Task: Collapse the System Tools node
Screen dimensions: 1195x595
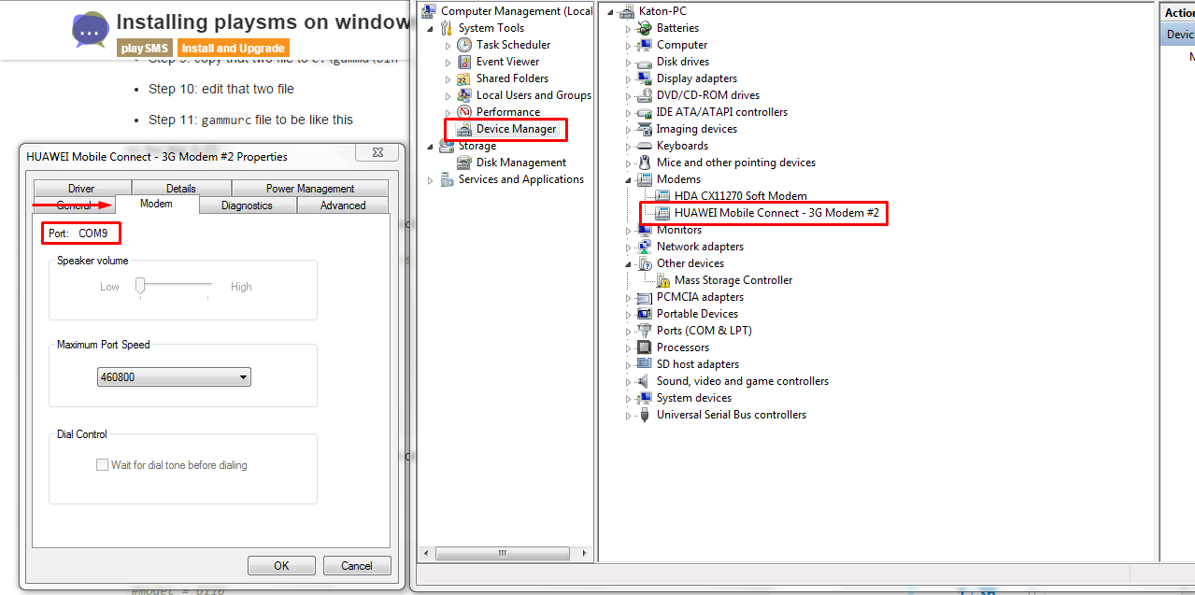Action: pyautogui.click(x=431, y=28)
